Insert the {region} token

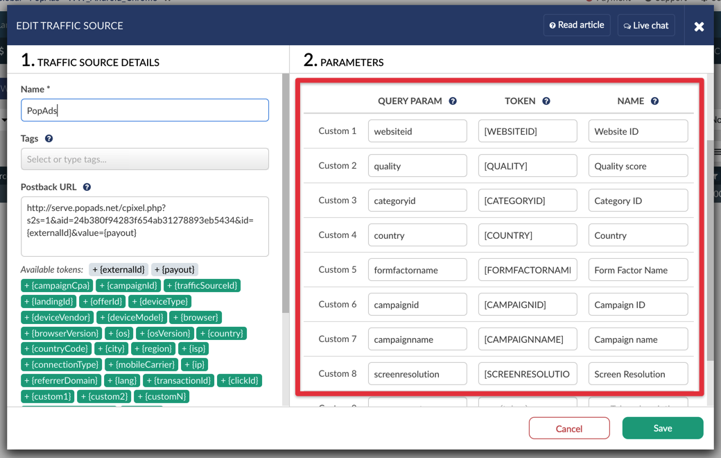coord(154,349)
